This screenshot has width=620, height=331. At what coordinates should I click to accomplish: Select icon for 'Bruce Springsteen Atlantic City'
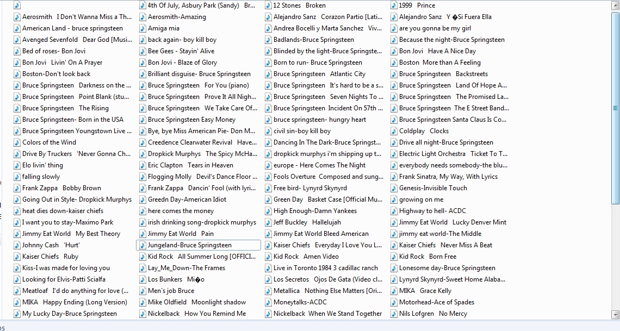pos(269,74)
